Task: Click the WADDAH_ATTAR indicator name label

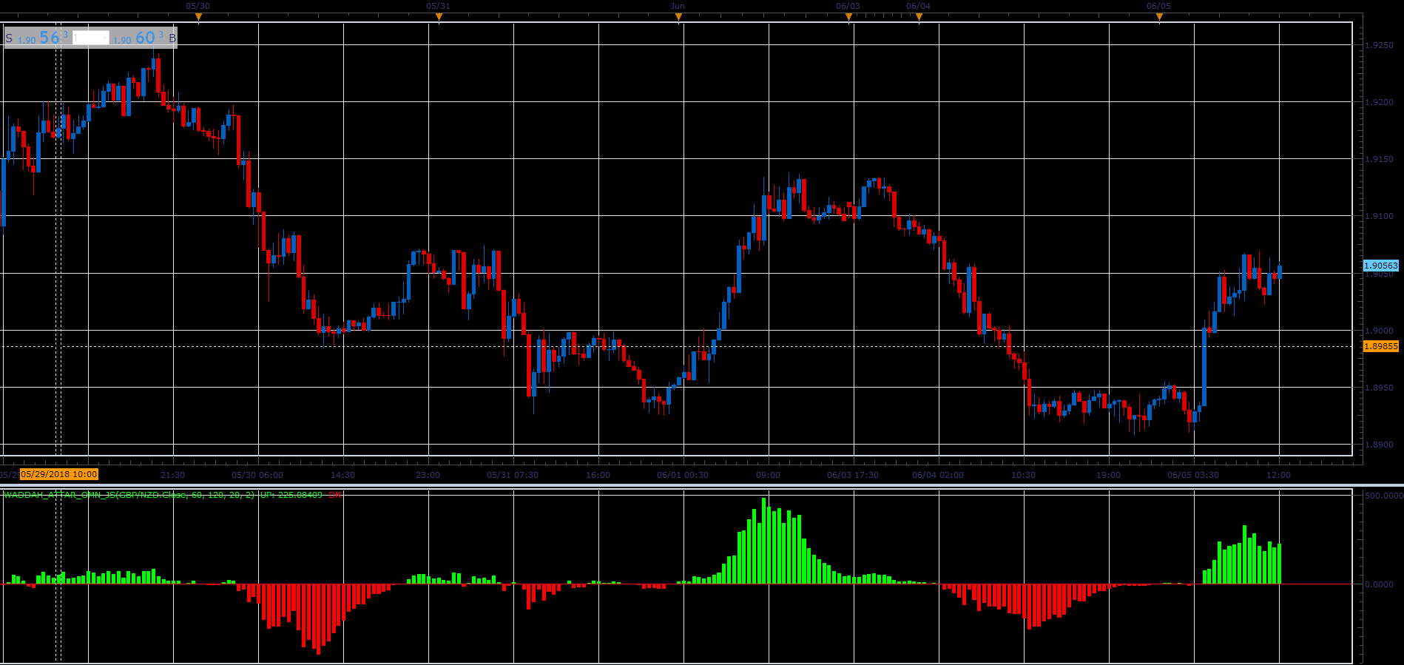Action: (x=129, y=495)
